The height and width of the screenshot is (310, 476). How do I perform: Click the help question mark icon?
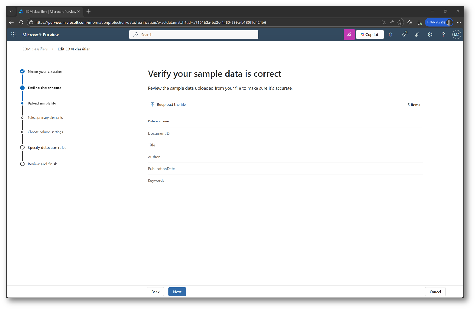click(443, 34)
